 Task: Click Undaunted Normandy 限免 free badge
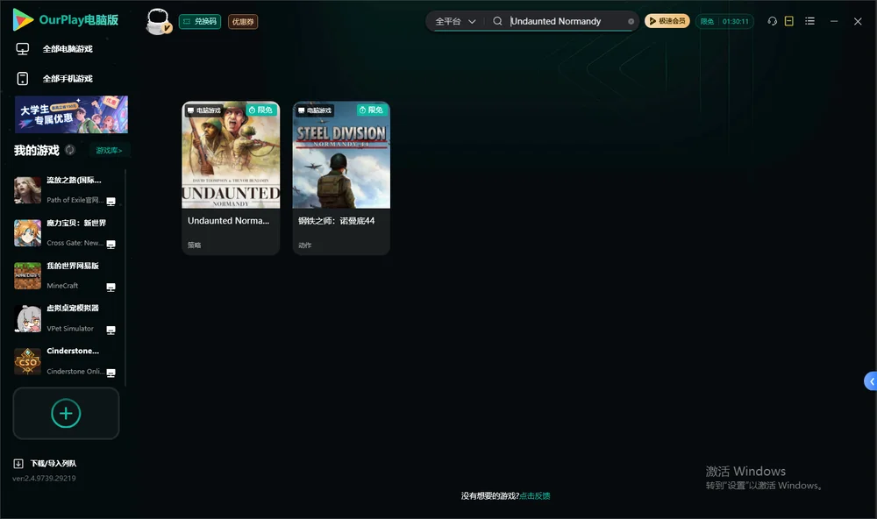[x=261, y=110]
